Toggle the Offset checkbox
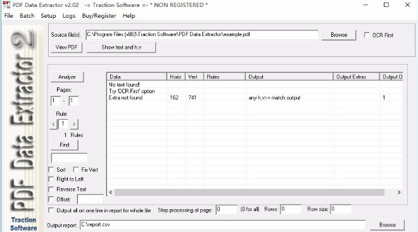 (x=51, y=200)
